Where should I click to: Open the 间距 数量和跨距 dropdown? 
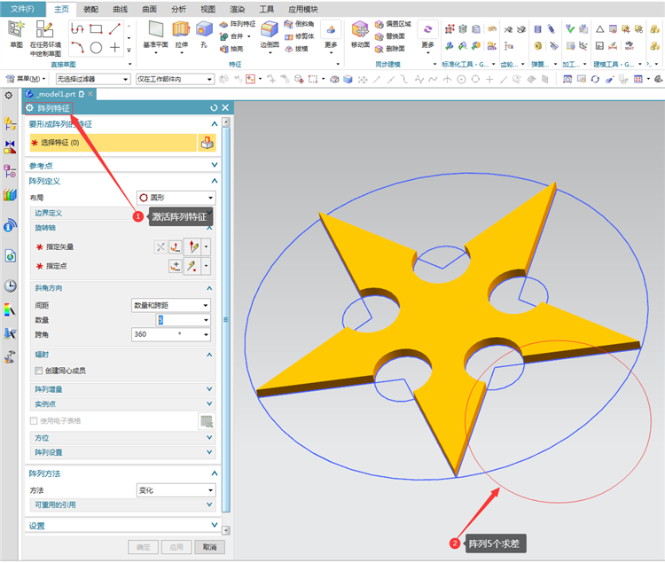pos(171,305)
